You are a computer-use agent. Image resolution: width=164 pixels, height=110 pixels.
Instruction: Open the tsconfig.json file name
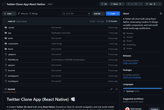tap(13, 81)
